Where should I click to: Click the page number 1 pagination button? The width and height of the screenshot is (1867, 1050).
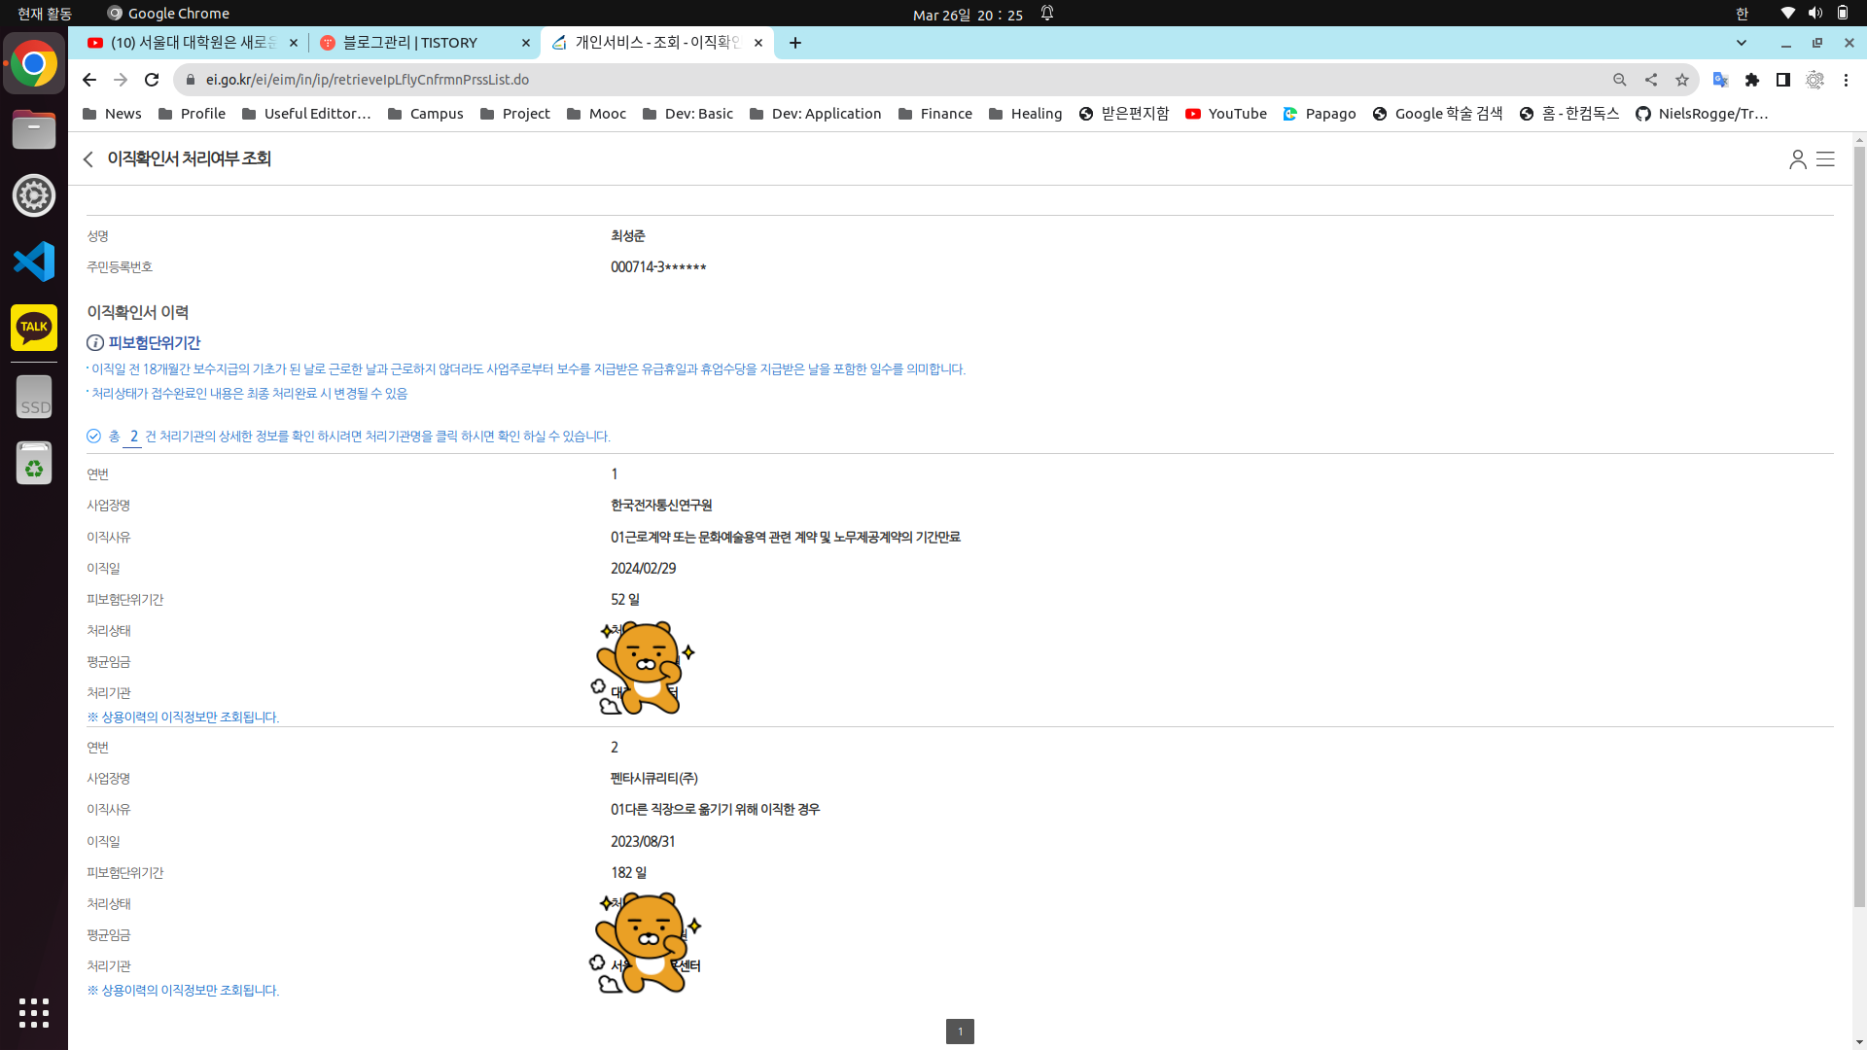coord(960,1032)
